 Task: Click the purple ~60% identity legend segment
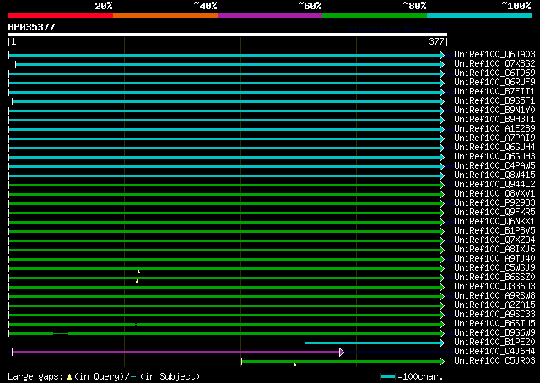click(270, 15)
